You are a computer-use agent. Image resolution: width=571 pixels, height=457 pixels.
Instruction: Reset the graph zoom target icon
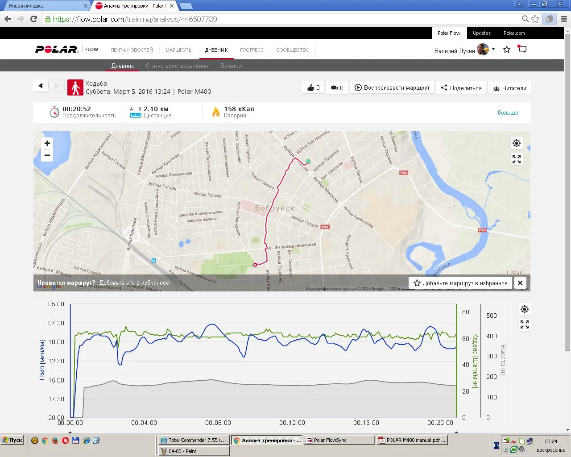click(525, 309)
